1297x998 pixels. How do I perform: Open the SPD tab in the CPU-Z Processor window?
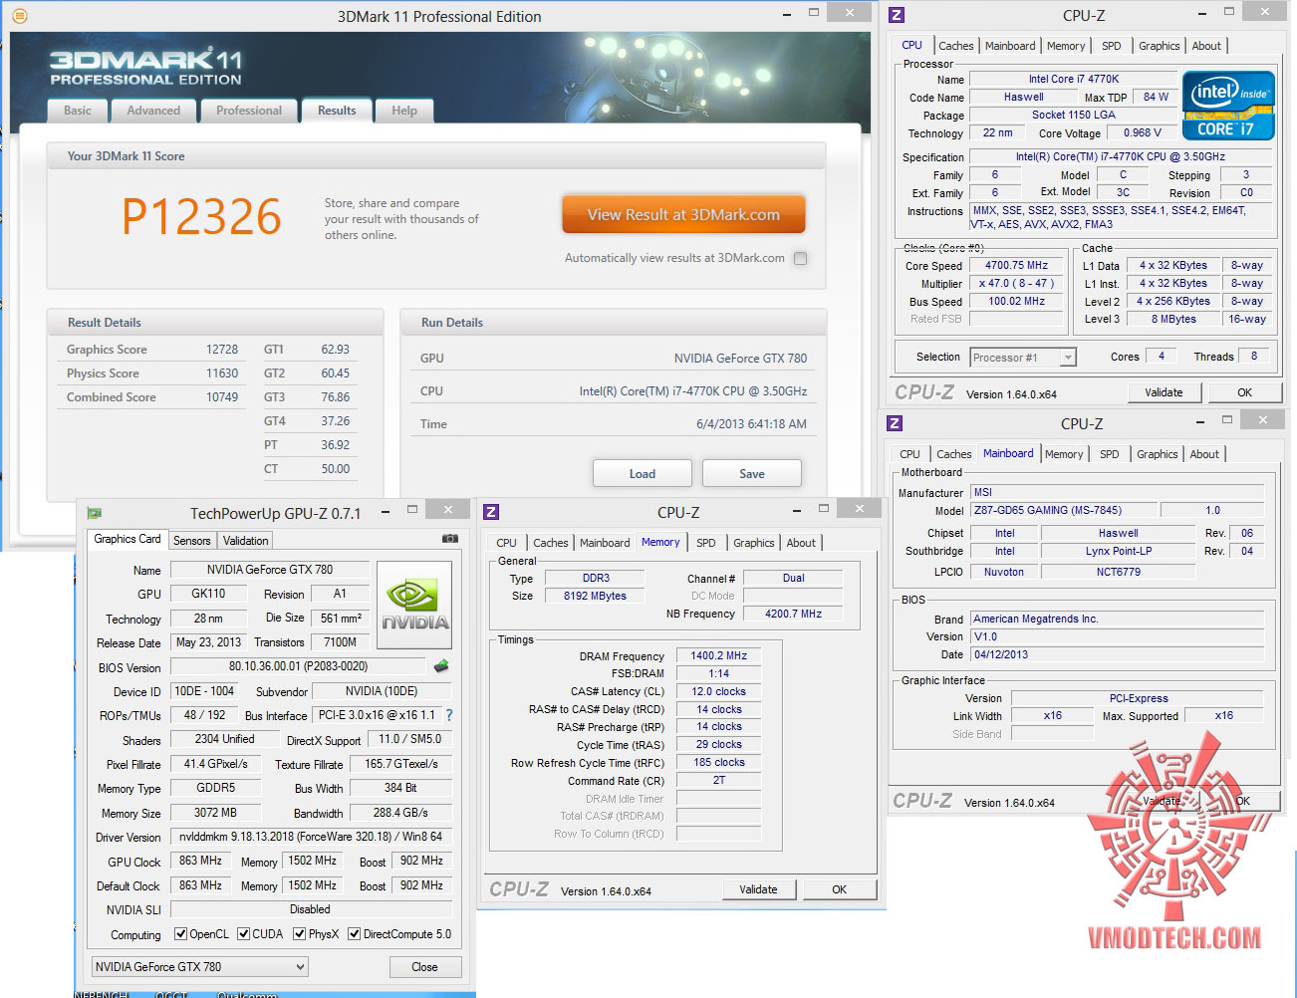[1112, 46]
